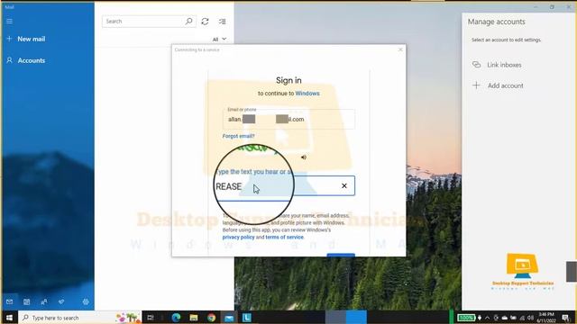577x324 pixels.
Task: Clear captcha text with X icon
Action: (344, 186)
